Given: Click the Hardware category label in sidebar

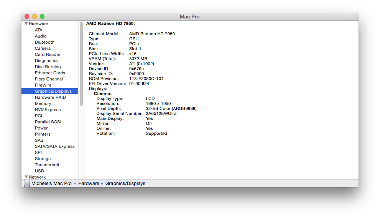Looking at the screenshot, I should pos(38,24).
